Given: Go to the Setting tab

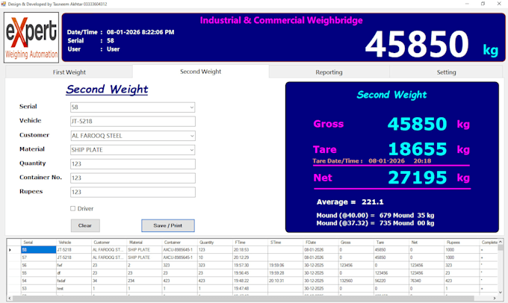Looking at the screenshot, I should [x=446, y=72].
